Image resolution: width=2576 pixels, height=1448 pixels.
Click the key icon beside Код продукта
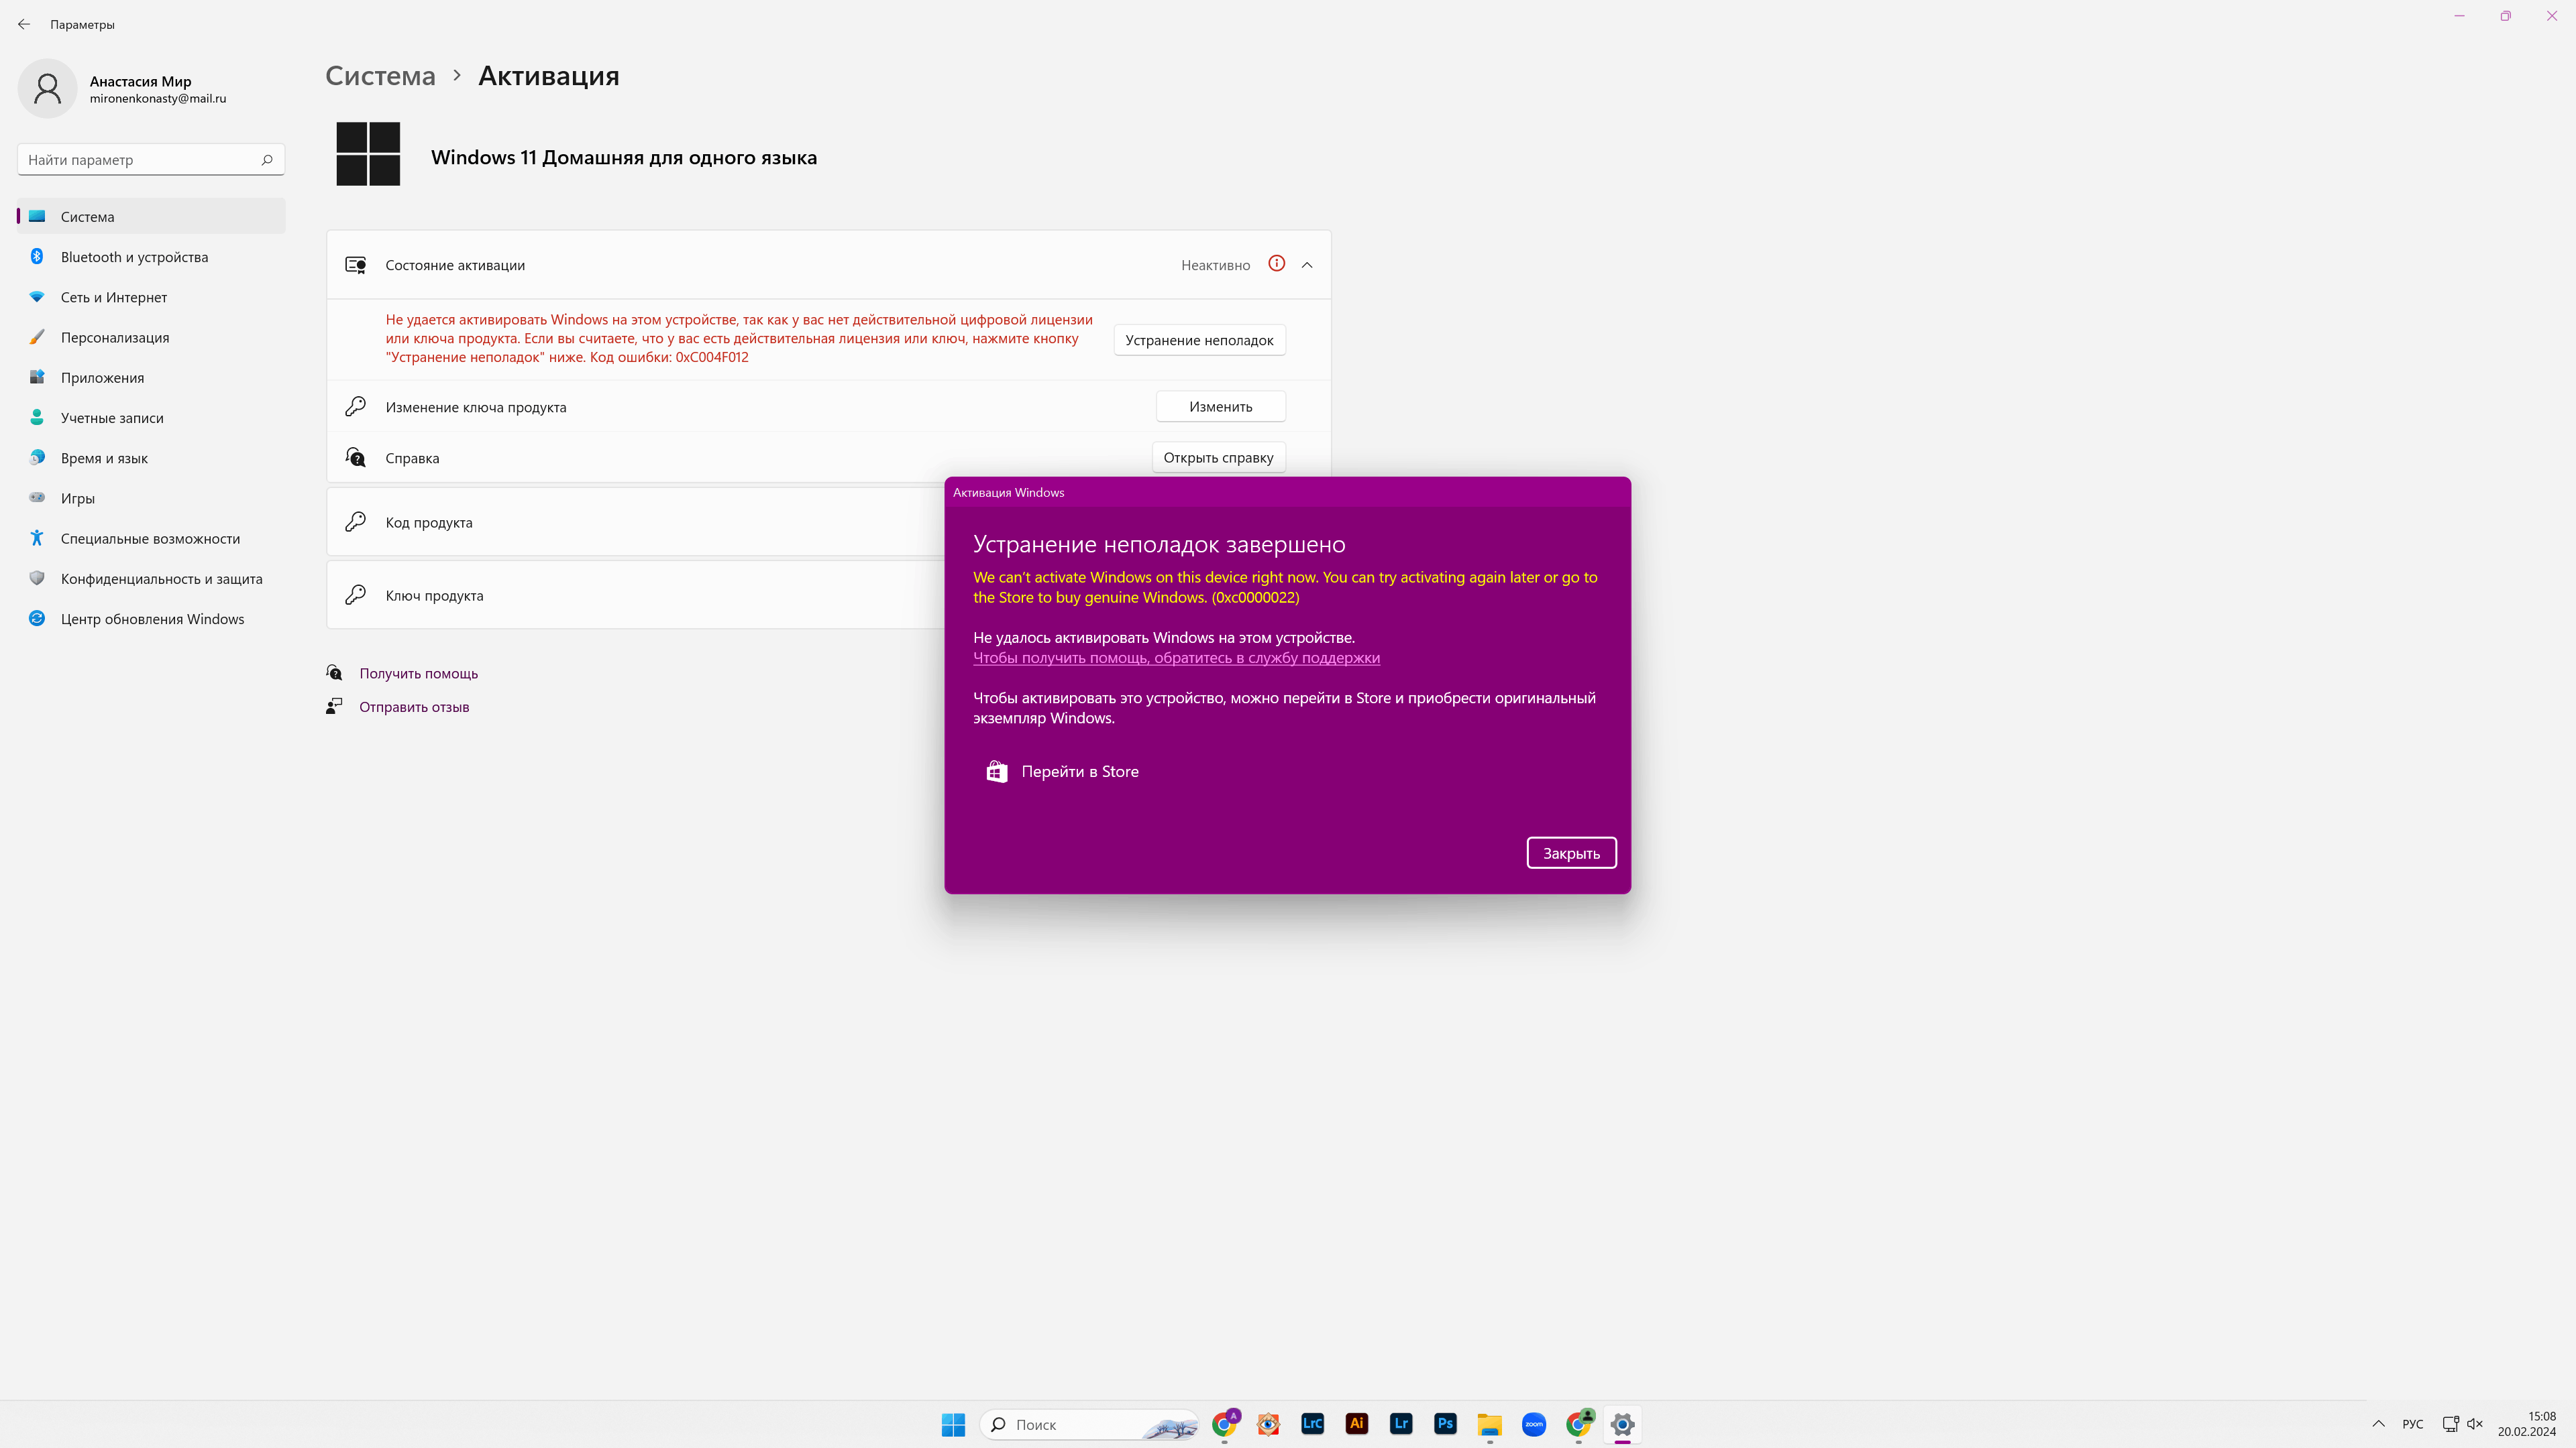click(x=355, y=522)
